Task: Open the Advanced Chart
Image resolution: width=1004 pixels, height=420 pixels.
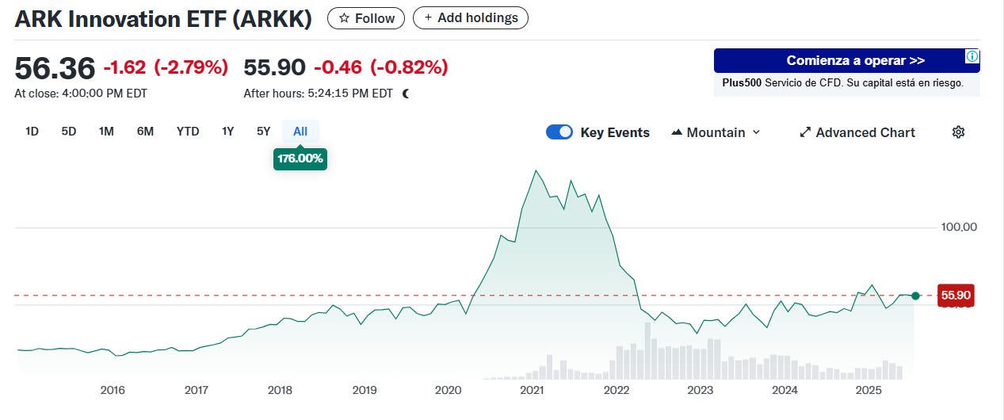Action: pos(857,132)
